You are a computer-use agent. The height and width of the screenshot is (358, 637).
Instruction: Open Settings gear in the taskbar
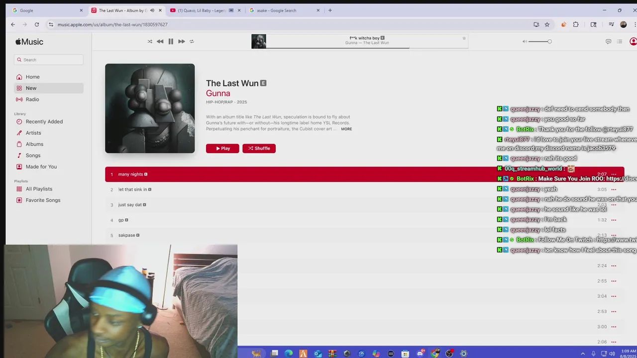(464, 354)
